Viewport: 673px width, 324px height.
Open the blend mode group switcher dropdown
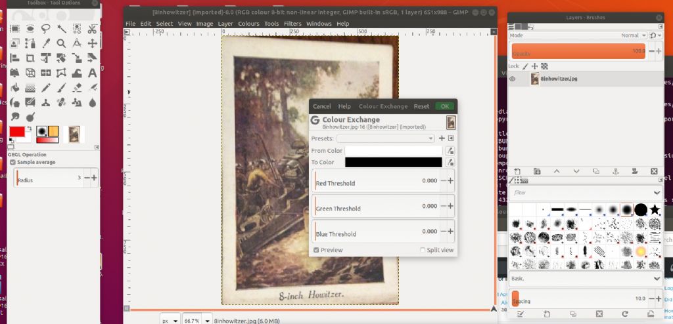655,35
